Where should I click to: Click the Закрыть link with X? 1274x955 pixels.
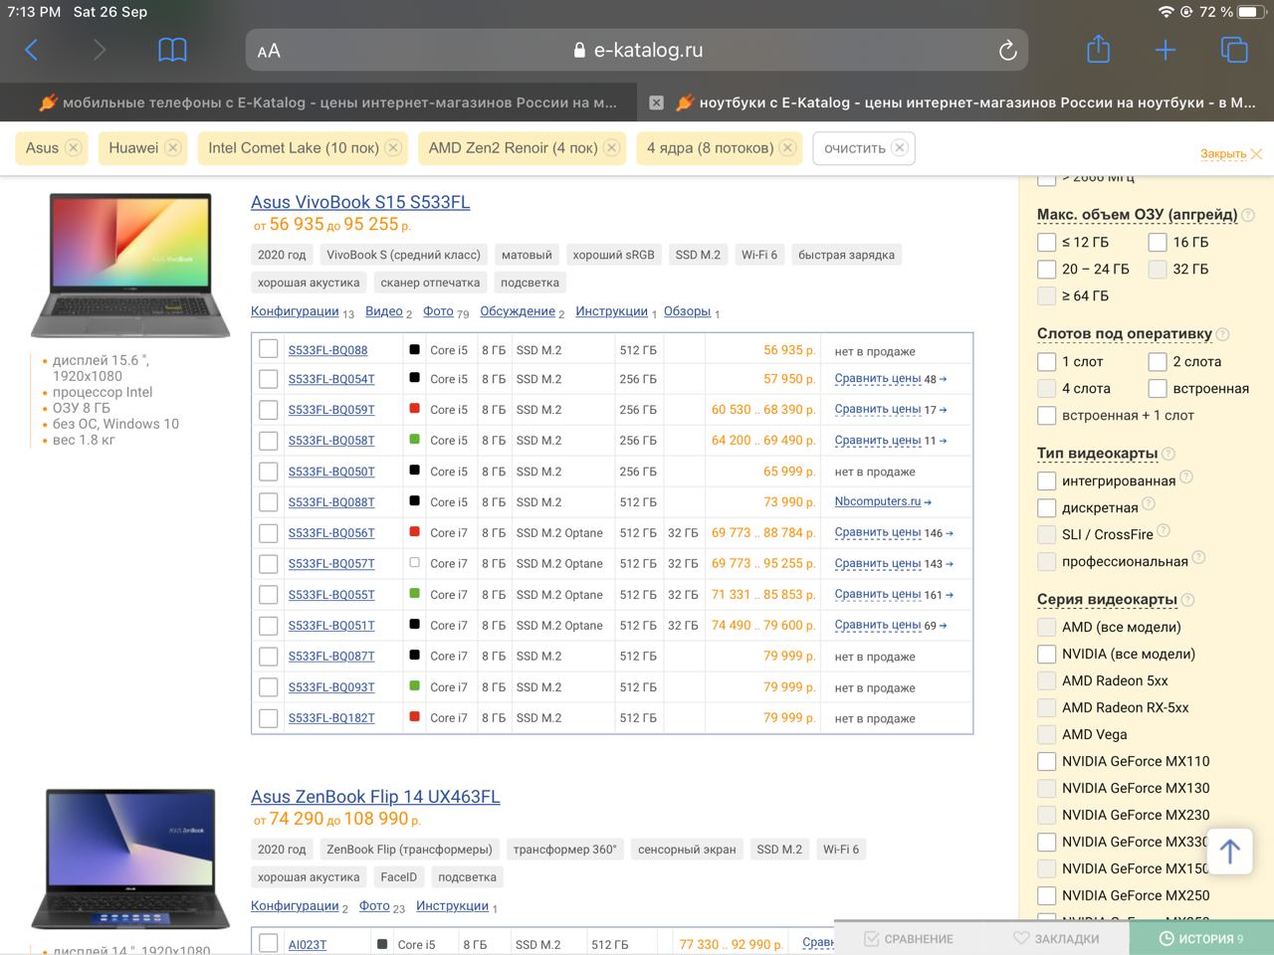(1231, 154)
